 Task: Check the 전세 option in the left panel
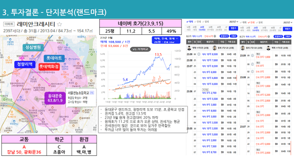tap(198, 22)
